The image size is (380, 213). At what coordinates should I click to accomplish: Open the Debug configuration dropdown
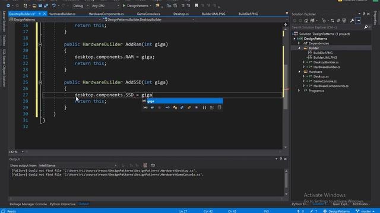tap(81, 6)
